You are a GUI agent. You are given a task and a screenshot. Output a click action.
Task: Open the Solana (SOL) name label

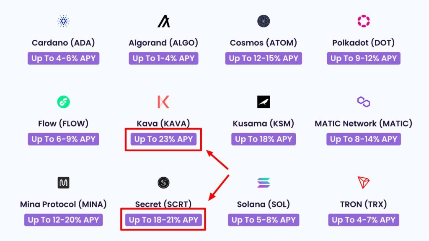264,204
